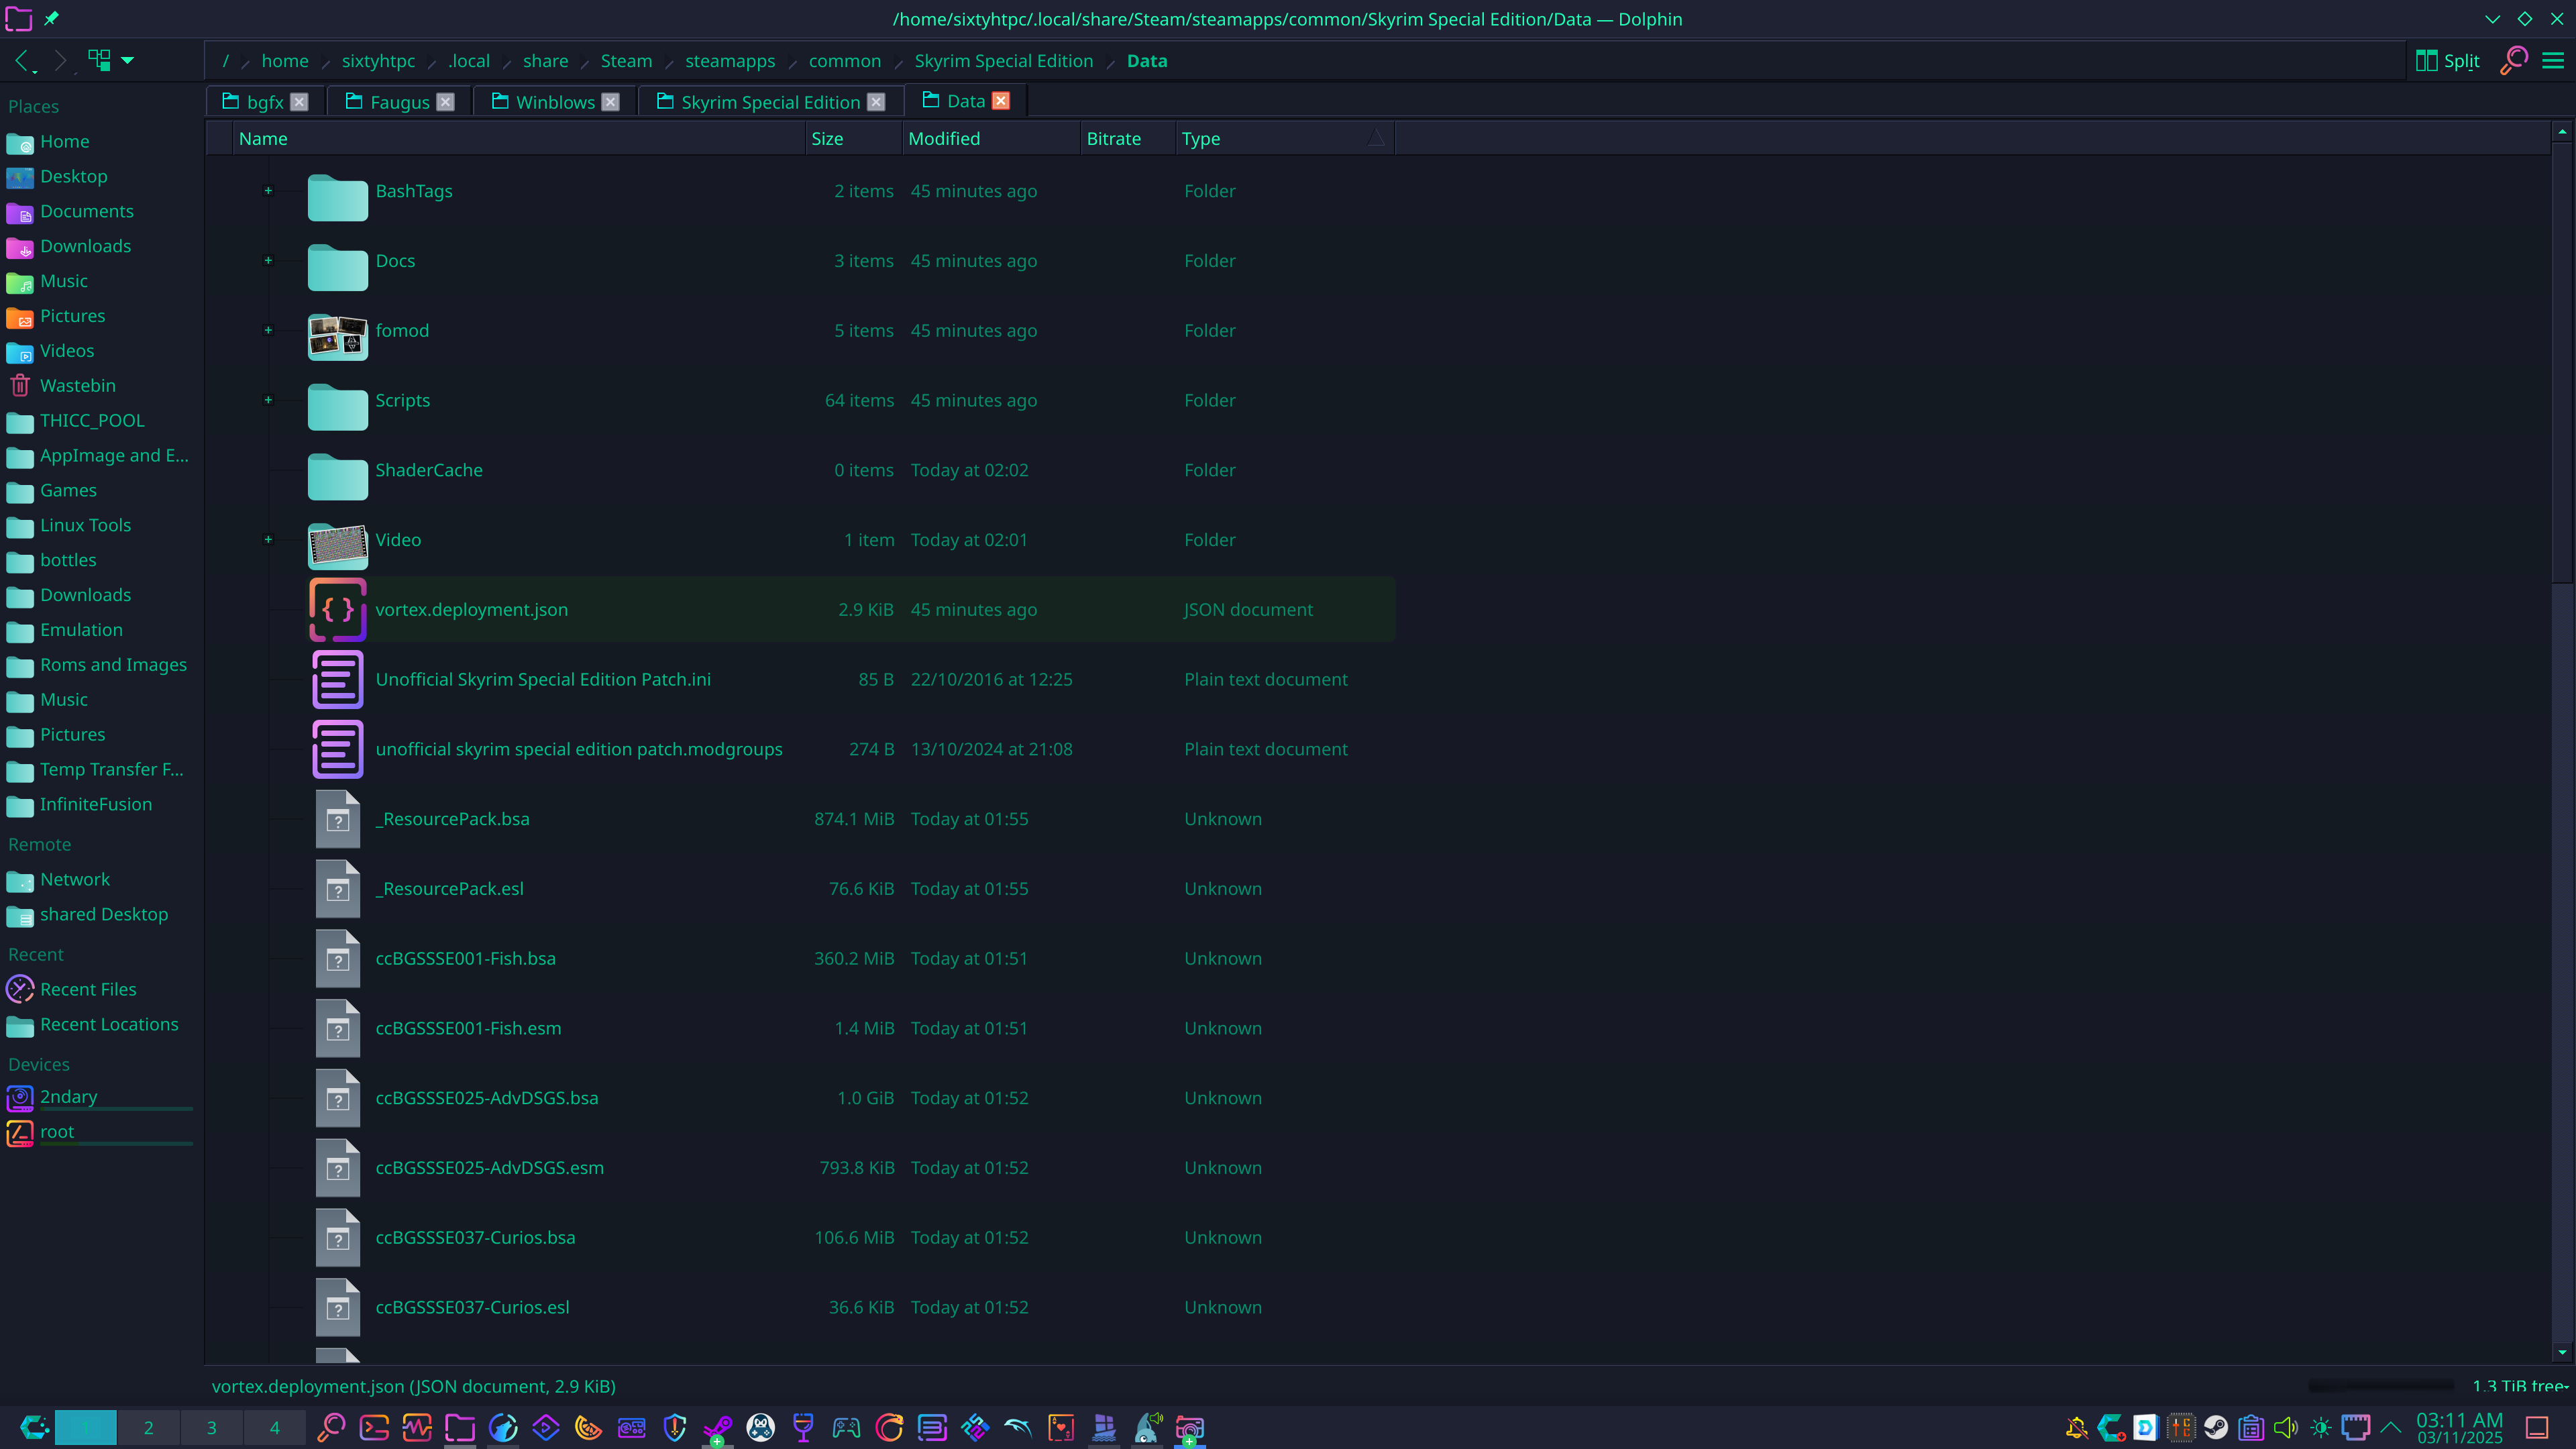
Task: Sort files by Modified column header
Action: tap(943, 139)
